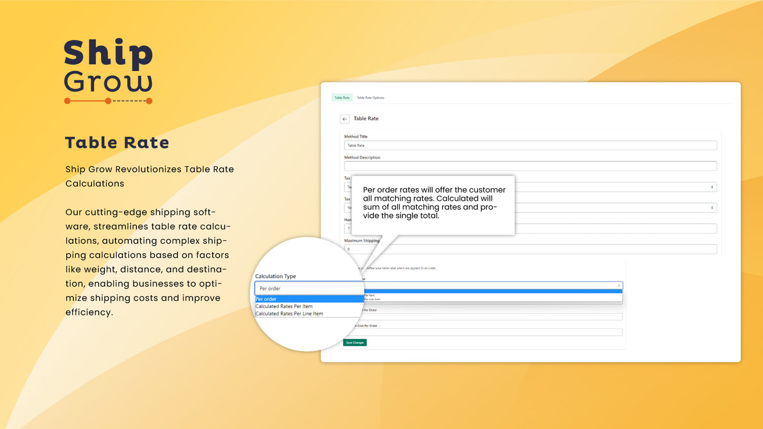This screenshot has height=429, width=763.
Task: Focus the empty Method Description field
Action: pyautogui.click(x=531, y=166)
